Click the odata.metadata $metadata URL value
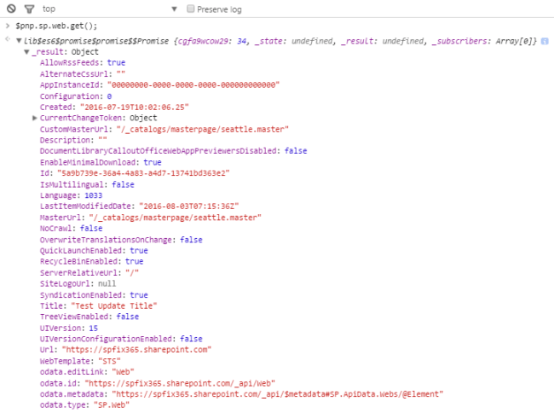The height and width of the screenshot is (413, 554). pos(278,394)
